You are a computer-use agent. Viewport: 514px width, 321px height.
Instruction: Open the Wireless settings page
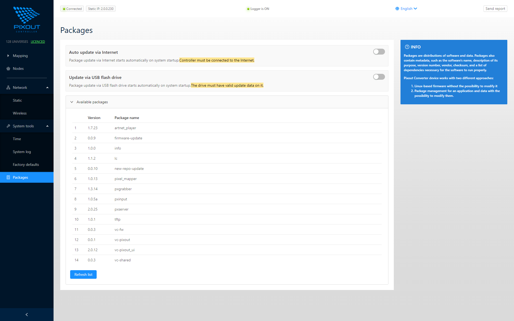[x=20, y=113]
